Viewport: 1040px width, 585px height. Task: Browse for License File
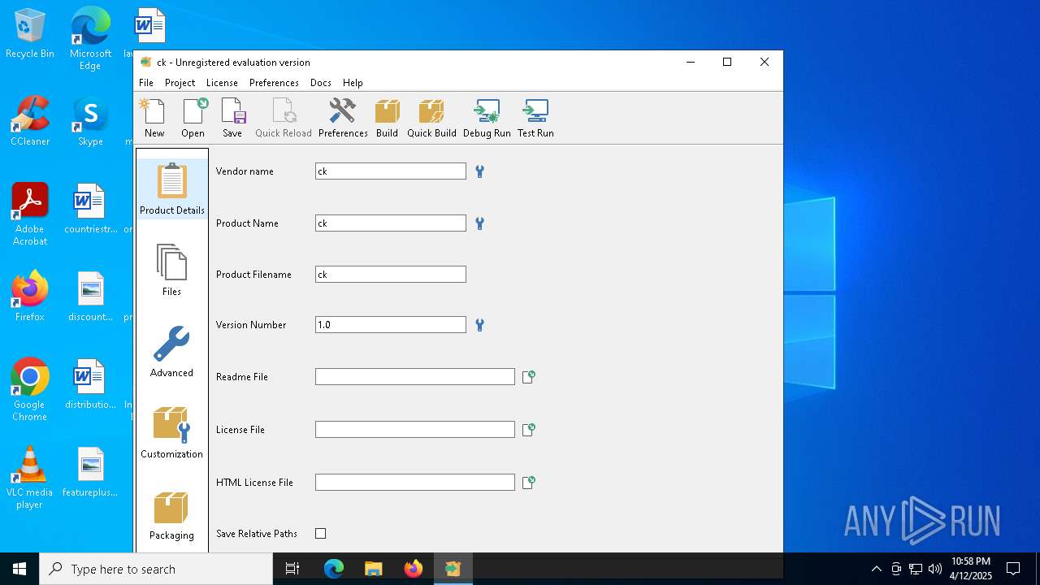[528, 429]
